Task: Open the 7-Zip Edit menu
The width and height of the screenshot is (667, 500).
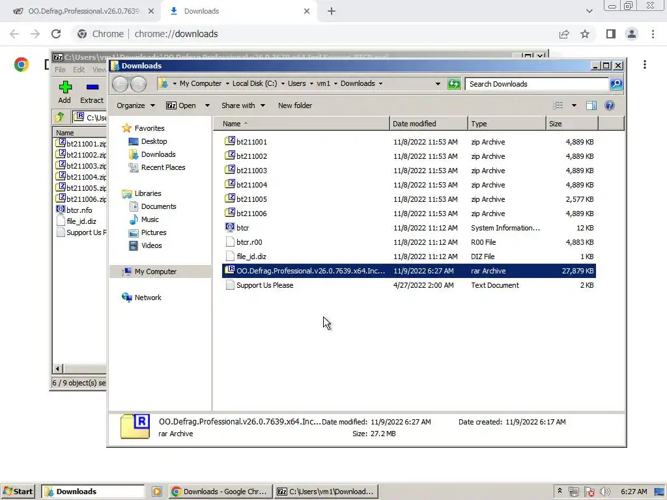Action: (79, 70)
